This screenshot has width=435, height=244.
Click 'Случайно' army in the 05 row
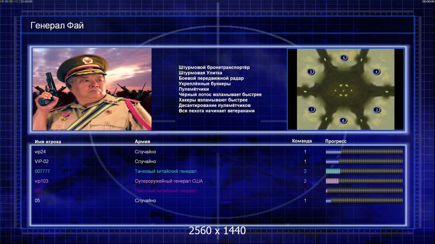(x=145, y=200)
